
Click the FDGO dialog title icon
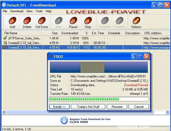pyautogui.click(x=51, y=56)
